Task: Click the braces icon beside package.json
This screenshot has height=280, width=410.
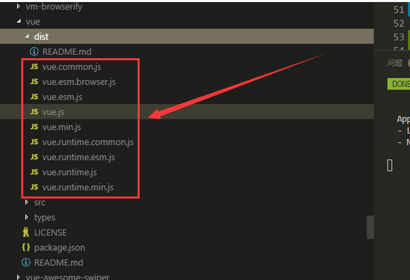Action: pos(26,247)
